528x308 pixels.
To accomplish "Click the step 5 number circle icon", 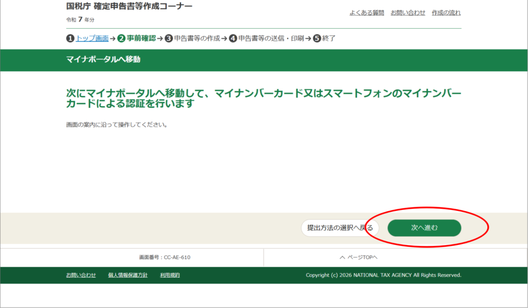I will point(317,39).
